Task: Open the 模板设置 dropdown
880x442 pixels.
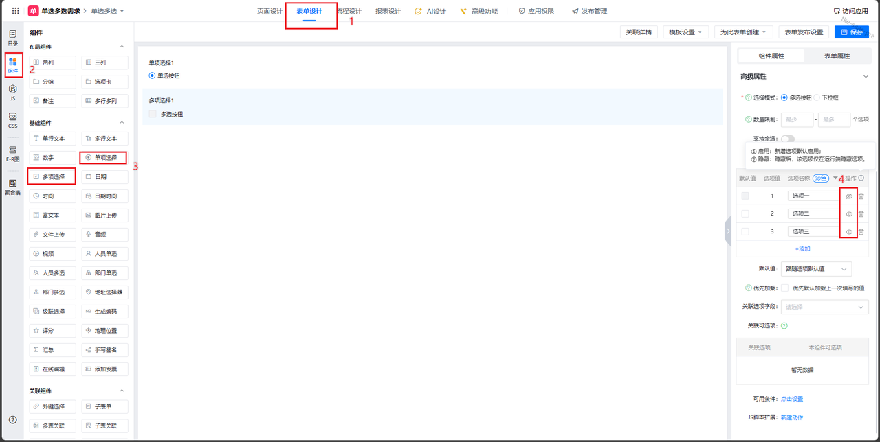Action: (x=685, y=32)
